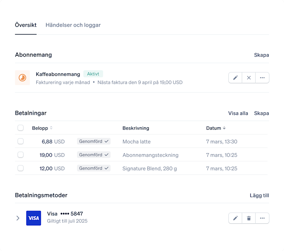The height and width of the screenshot is (251, 284).
Task: Tick checkbox for 19,00 USD Abonnemangsteckning payment
Action: click(21, 155)
